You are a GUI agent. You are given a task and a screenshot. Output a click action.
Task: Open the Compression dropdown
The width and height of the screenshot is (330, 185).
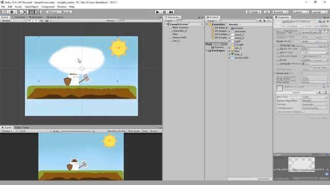(x=315, y=108)
